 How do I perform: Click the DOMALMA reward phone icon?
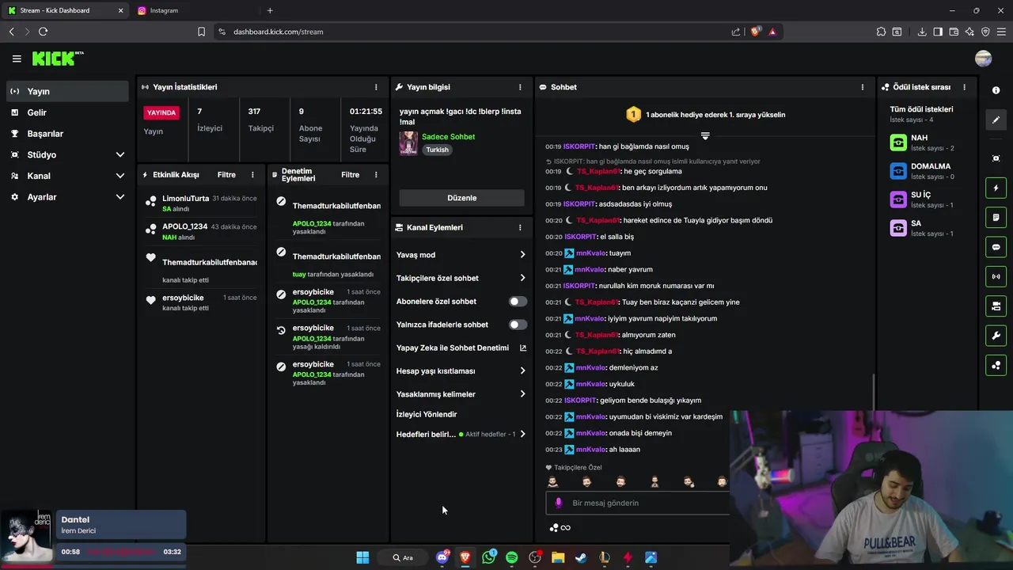tap(898, 171)
